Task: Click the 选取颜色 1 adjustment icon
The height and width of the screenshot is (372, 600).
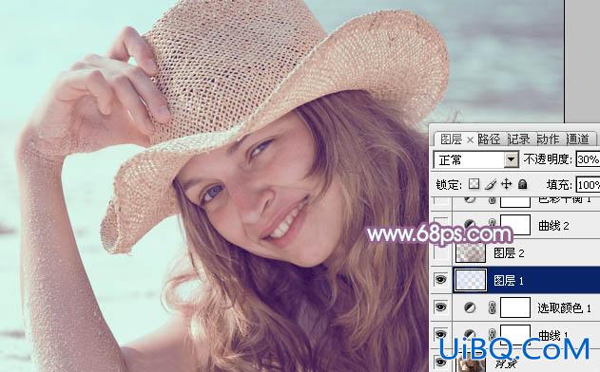Action: [470, 307]
